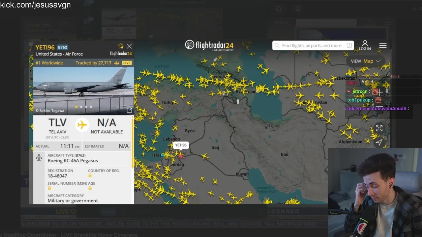Open the hamburger main menu
Image resolution: width=422 pixels, height=237 pixels.
click(x=383, y=45)
